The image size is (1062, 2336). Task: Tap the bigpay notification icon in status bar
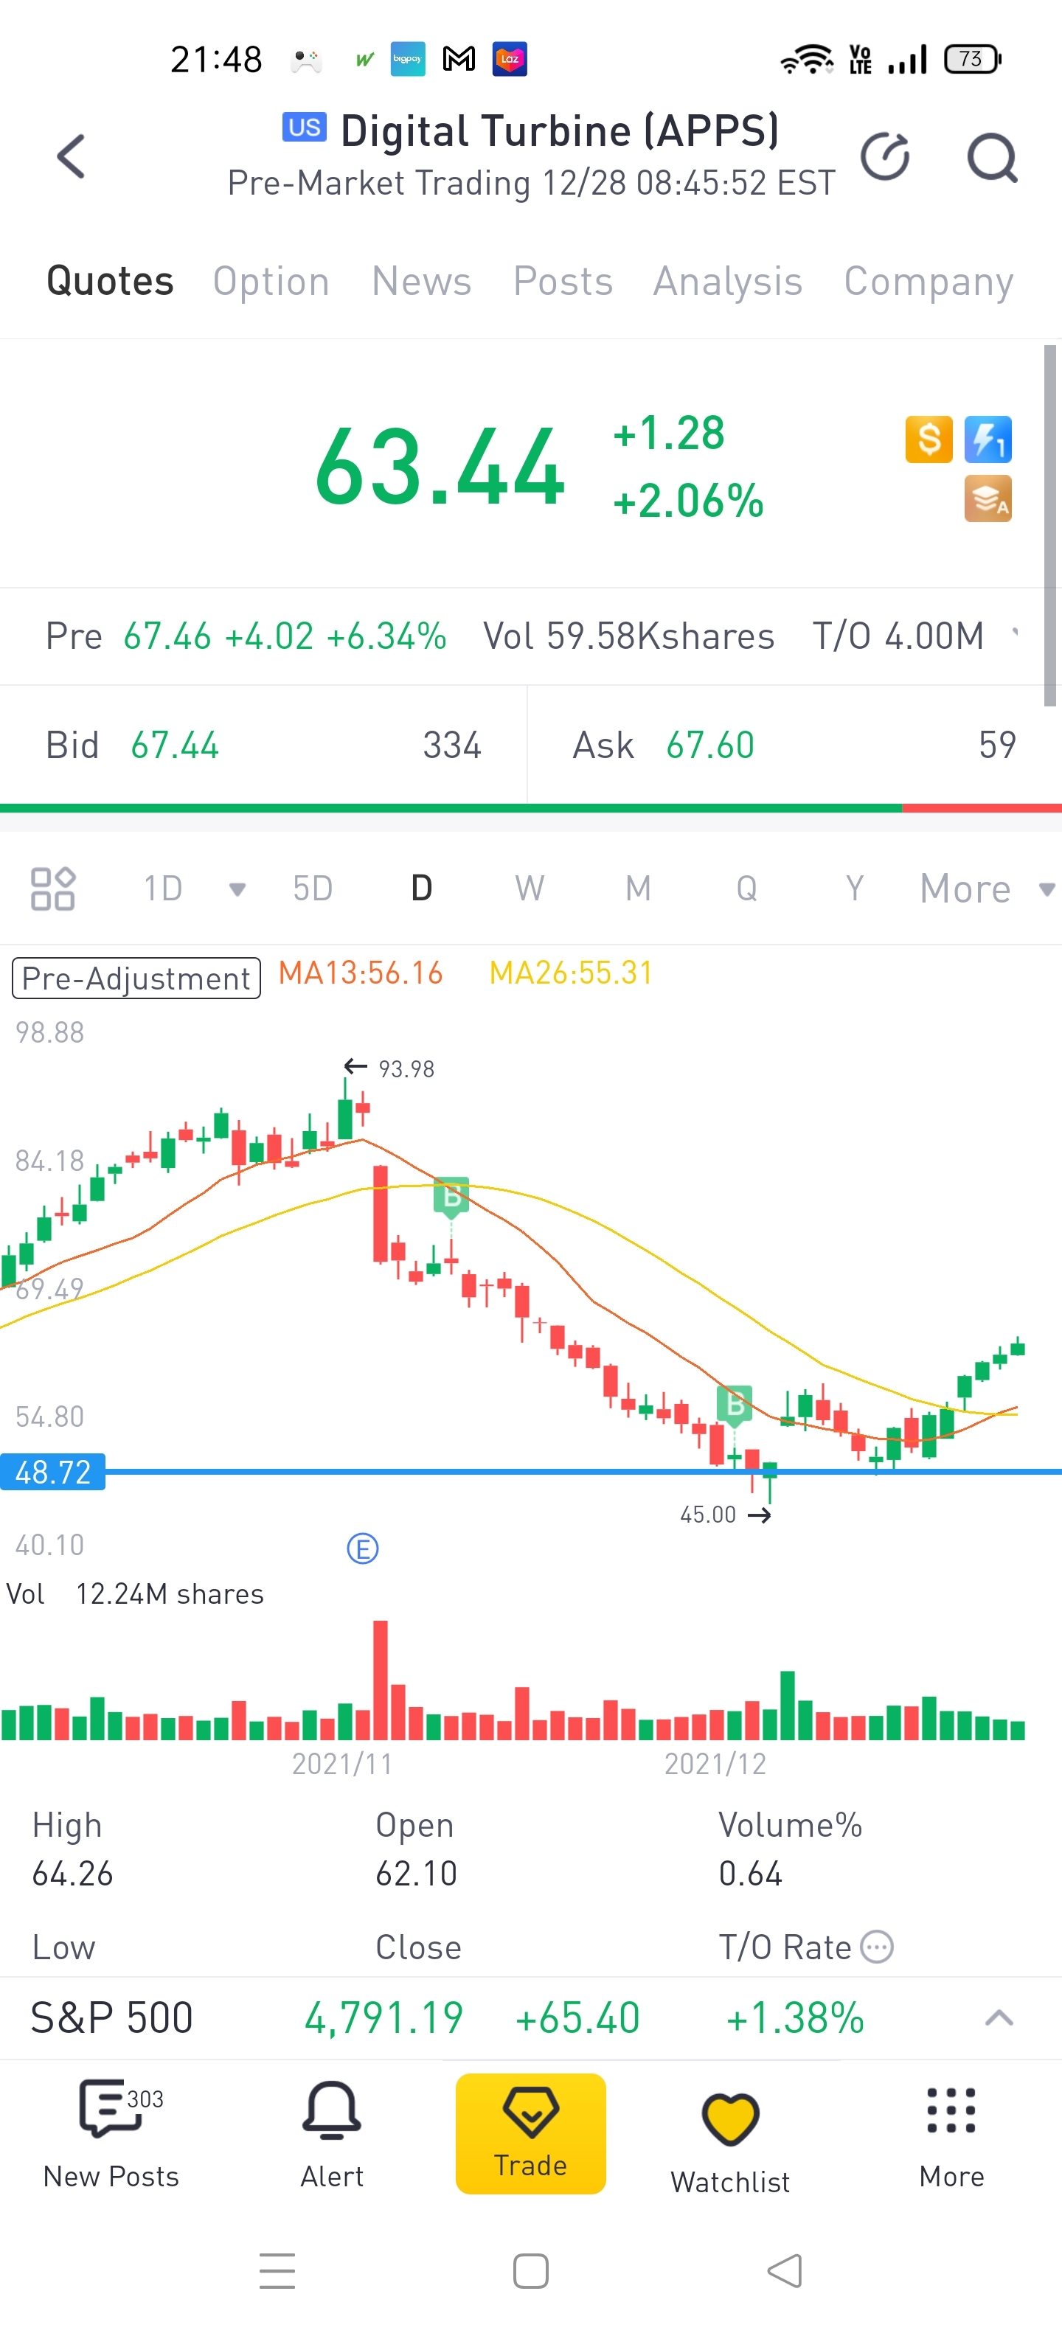[x=408, y=60]
